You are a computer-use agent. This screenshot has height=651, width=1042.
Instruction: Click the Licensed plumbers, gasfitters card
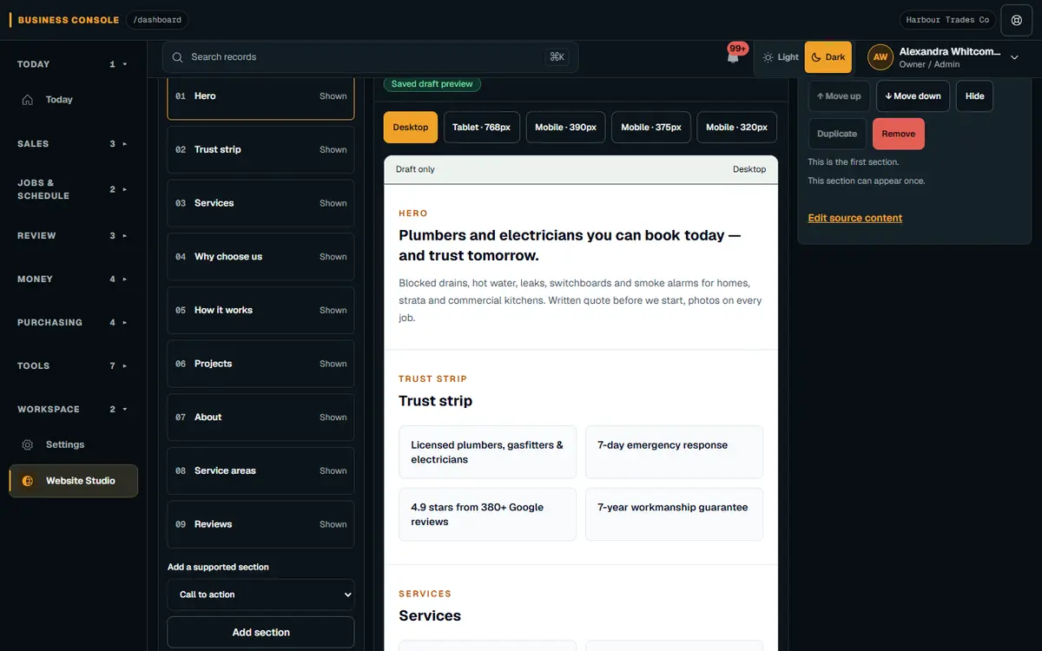[487, 452]
